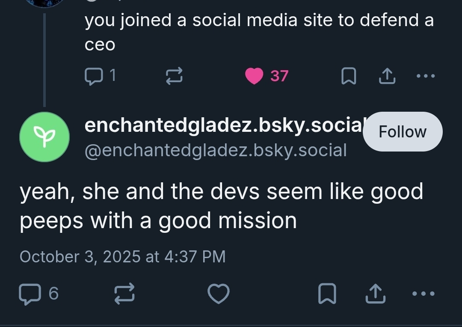Open the green sprout profile avatar

pos(44,137)
